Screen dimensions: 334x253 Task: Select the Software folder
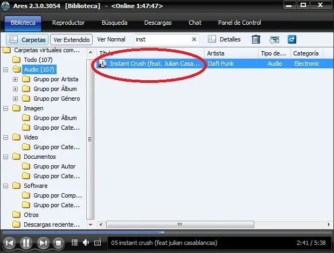[36, 186]
